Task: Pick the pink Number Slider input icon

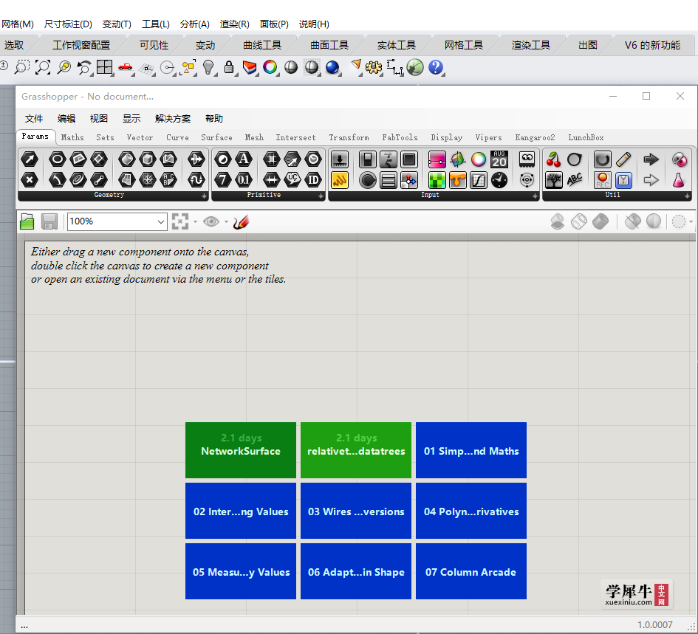Action: [437, 159]
